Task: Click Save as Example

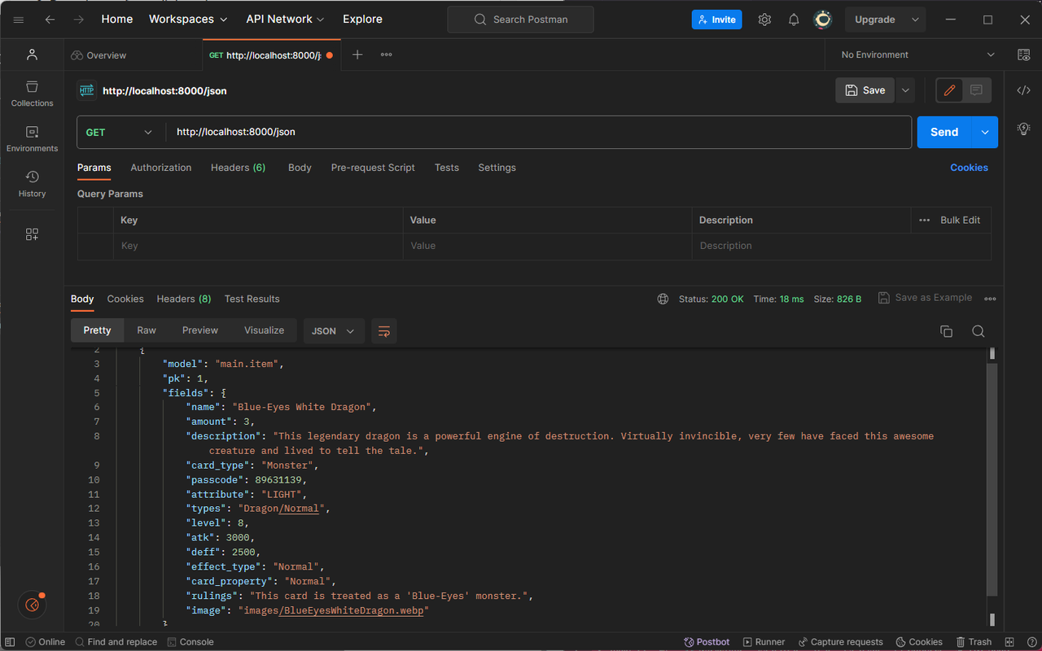Action: 925,298
